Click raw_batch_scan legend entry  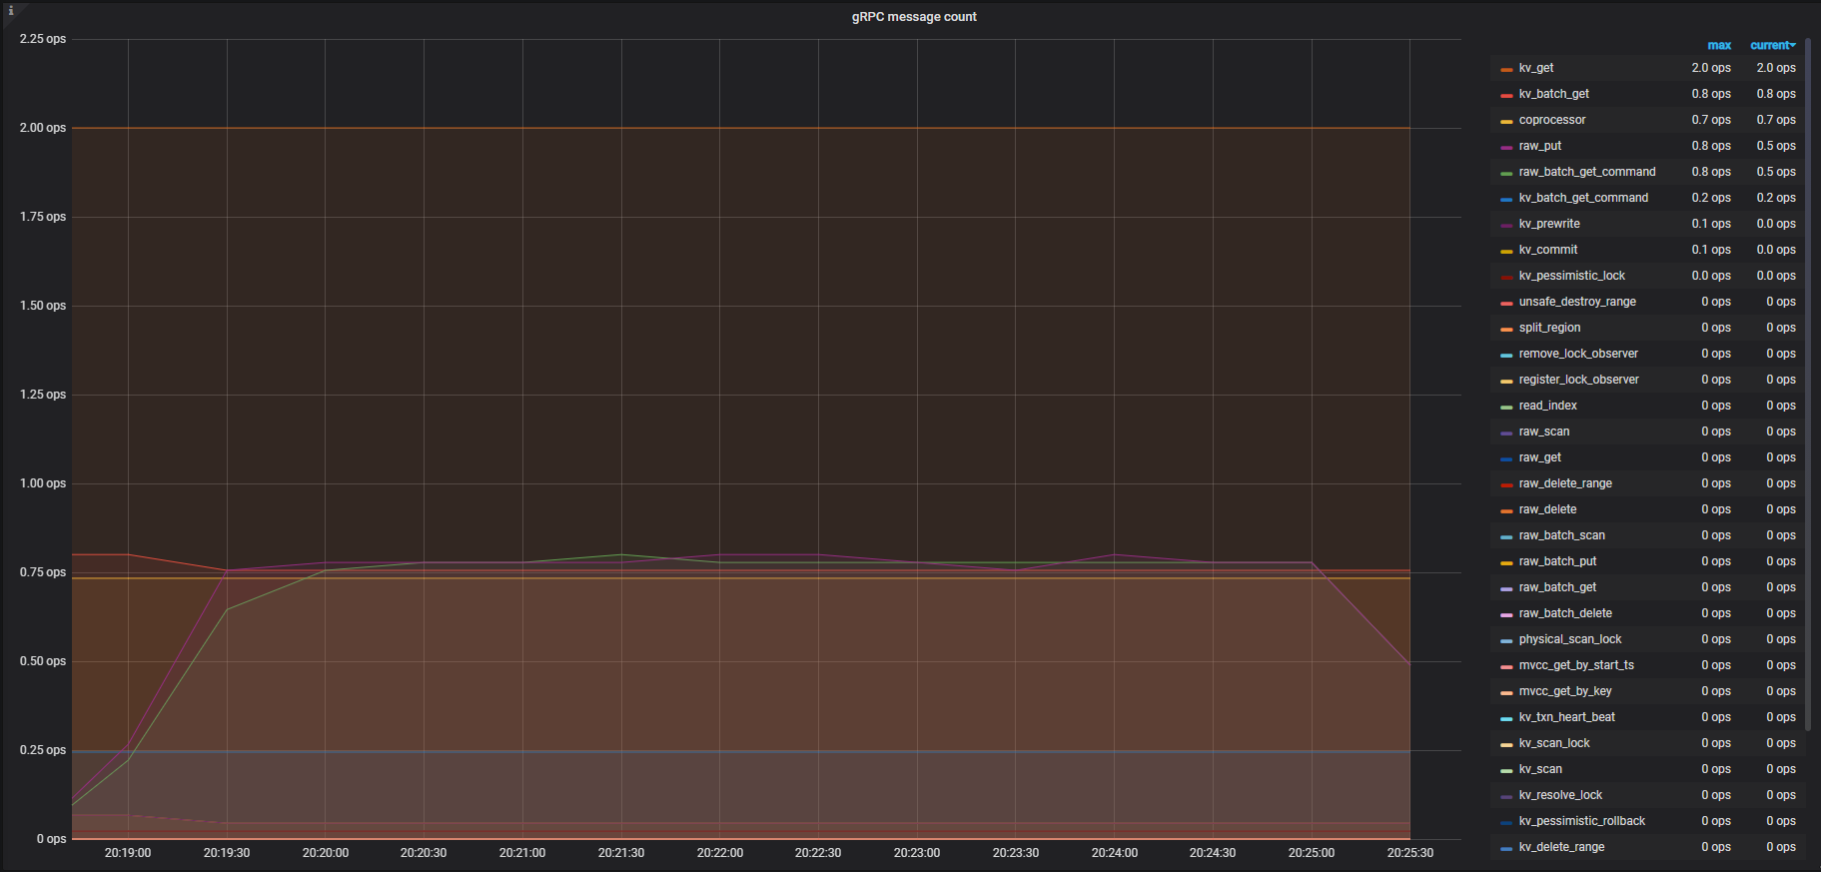[x=1562, y=535]
